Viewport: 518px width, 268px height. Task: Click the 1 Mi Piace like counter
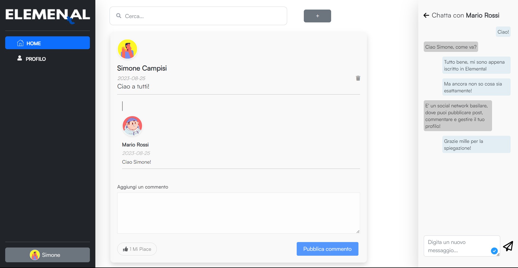pyautogui.click(x=137, y=249)
